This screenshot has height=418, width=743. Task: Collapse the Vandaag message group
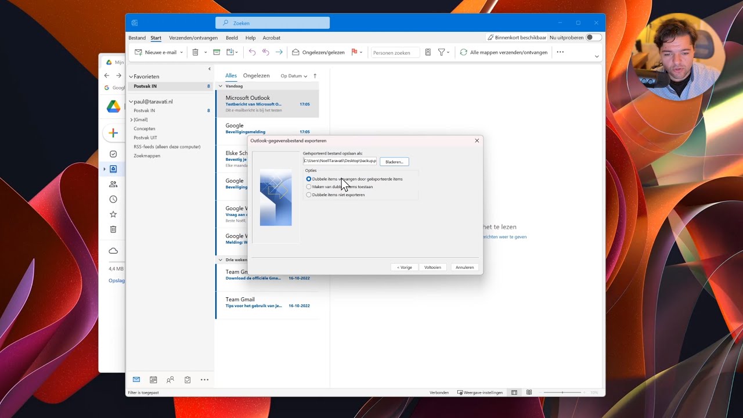click(220, 86)
